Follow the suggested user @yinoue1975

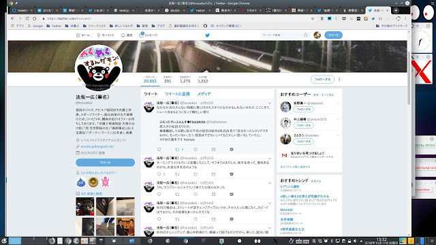(x=303, y=125)
